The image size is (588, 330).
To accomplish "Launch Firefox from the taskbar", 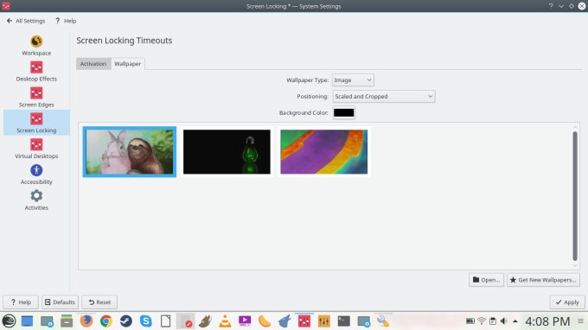I will (86, 321).
